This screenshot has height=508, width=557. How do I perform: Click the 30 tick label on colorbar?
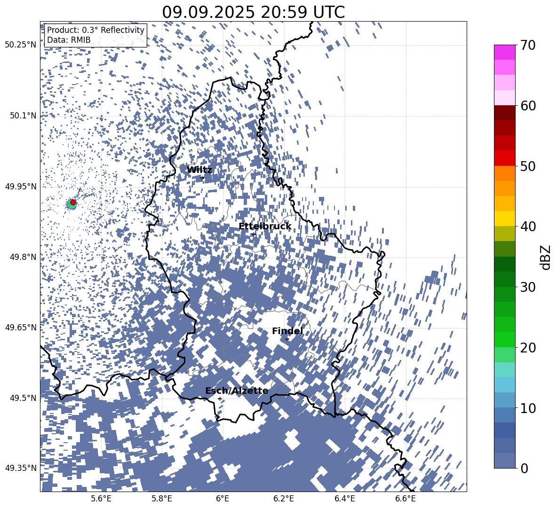pos(528,287)
